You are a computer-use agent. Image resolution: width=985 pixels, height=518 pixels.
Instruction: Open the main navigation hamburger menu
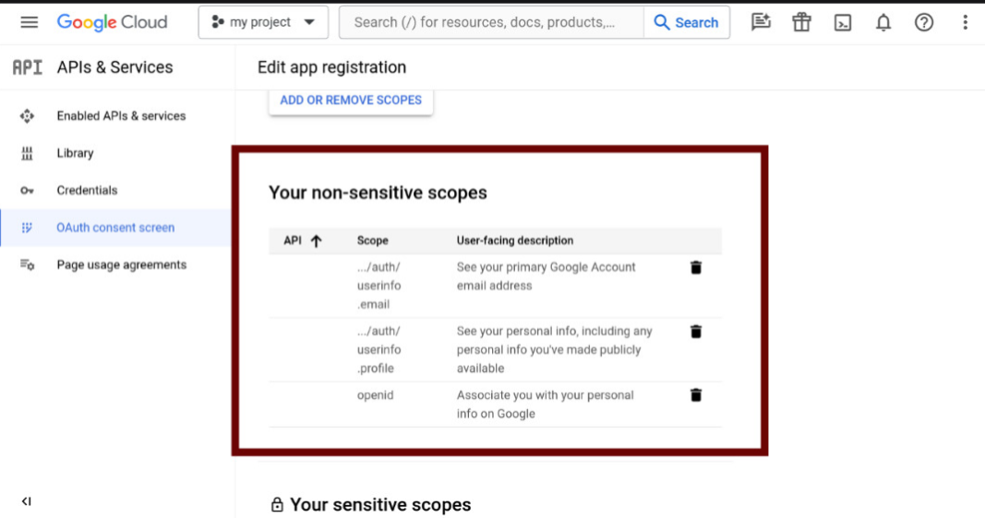point(30,22)
